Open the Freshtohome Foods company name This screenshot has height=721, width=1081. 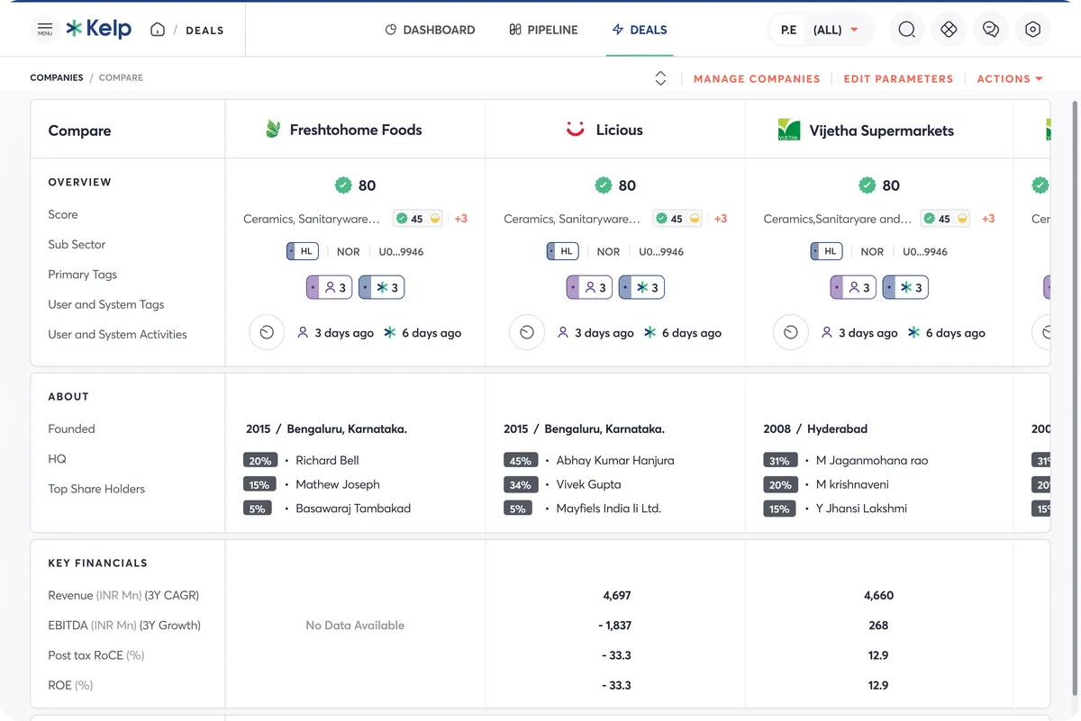[x=356, y=130]
